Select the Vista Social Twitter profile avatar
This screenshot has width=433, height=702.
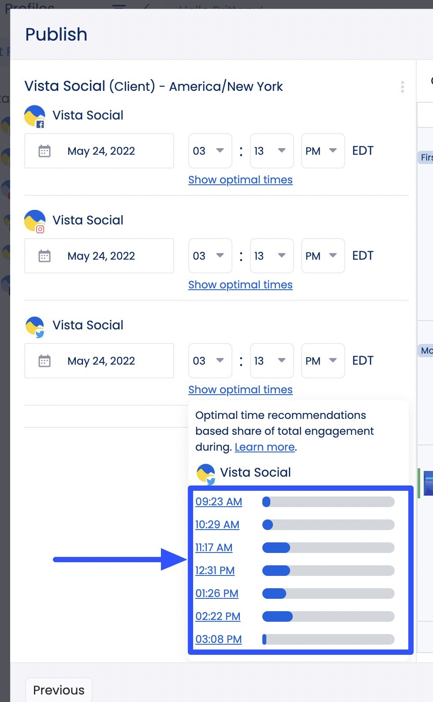(x=34, y=325)
